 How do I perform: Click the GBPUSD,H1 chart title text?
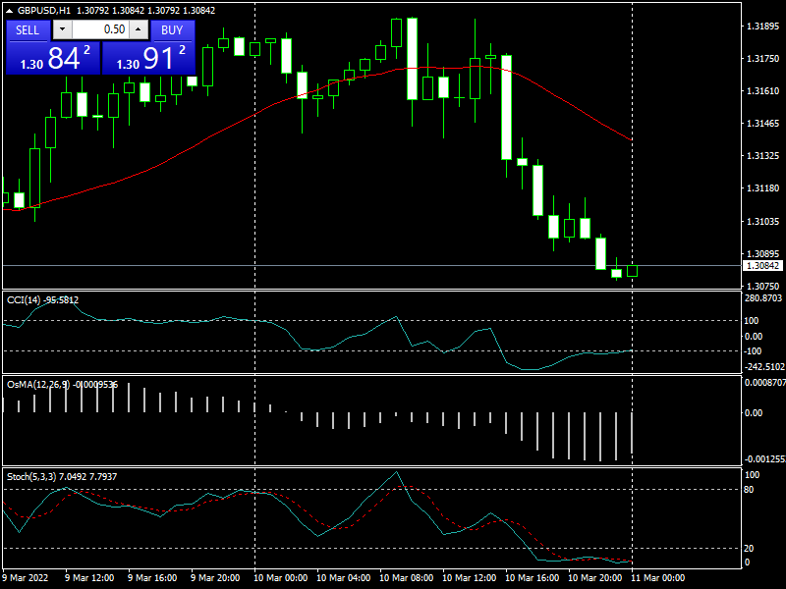tap(44, 11)
